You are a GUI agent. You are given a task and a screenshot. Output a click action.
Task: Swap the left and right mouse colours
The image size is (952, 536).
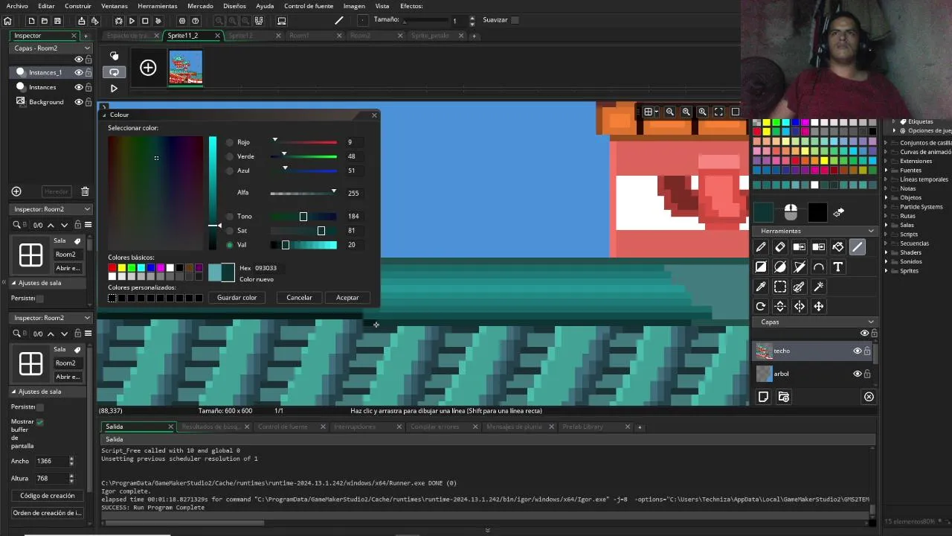point(839,213)
